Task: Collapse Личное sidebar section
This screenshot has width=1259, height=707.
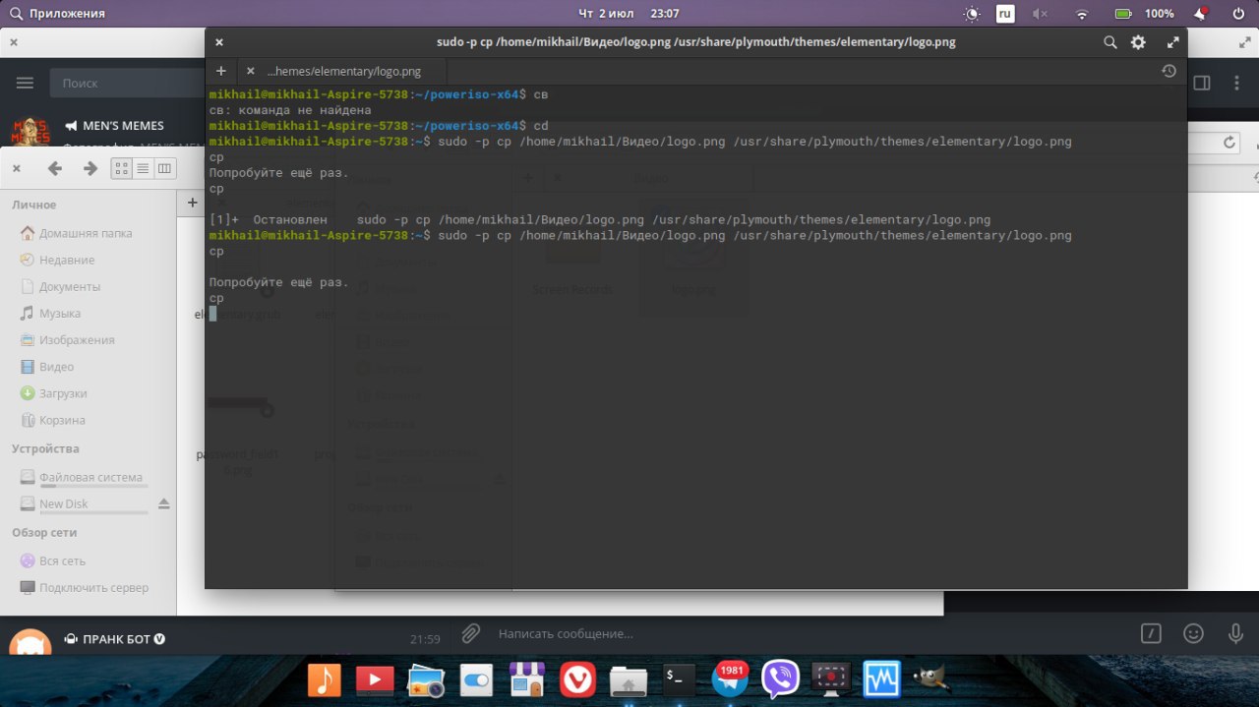Action: click(x=34, y=205)
